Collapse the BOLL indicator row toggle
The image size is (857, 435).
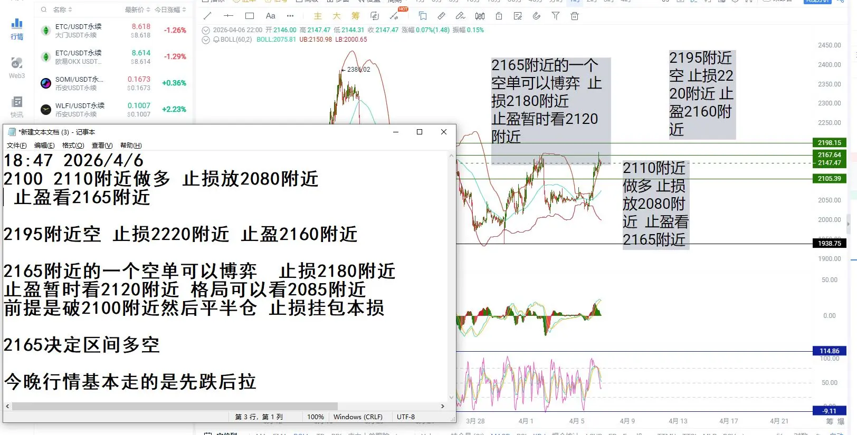(206, 40)
